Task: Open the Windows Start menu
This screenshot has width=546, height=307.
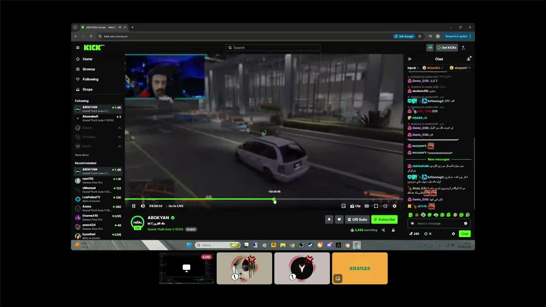Action: click(189, 245)
